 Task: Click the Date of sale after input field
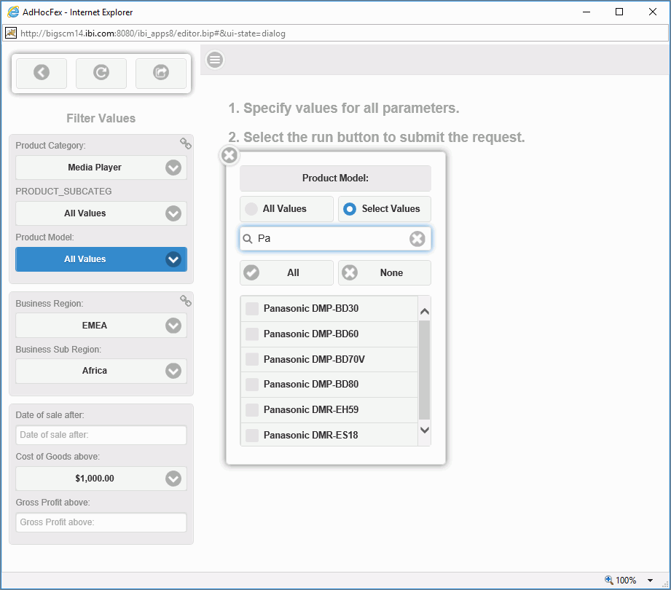101,434
